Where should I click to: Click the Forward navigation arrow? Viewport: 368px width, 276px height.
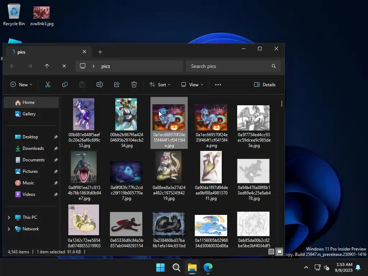tap(30, 66)
